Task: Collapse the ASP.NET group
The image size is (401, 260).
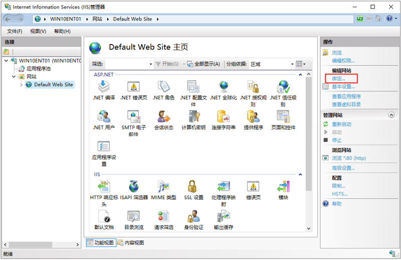Action: [300, 75]
